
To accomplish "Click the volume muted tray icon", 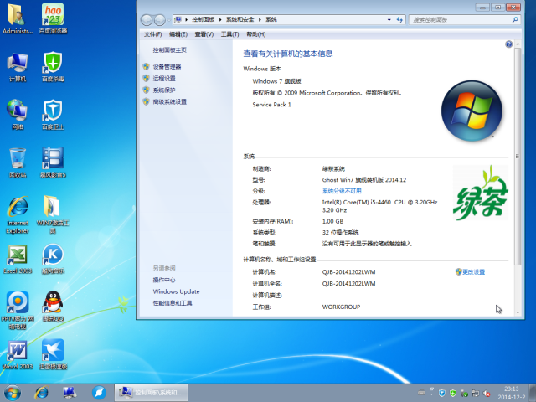I will 487,393.
